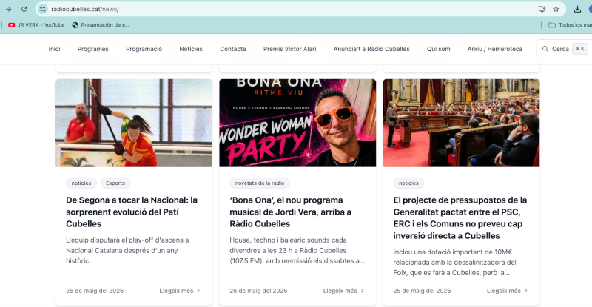The height and width of the screenshot is (307, 592).
Task: Click chevron after Llegeix més, pressupostos card
Action: [526, 291]
